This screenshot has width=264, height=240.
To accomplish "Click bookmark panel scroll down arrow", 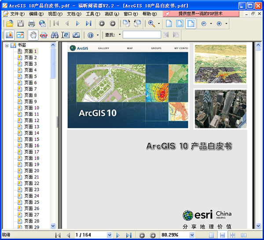I will 53,225.
